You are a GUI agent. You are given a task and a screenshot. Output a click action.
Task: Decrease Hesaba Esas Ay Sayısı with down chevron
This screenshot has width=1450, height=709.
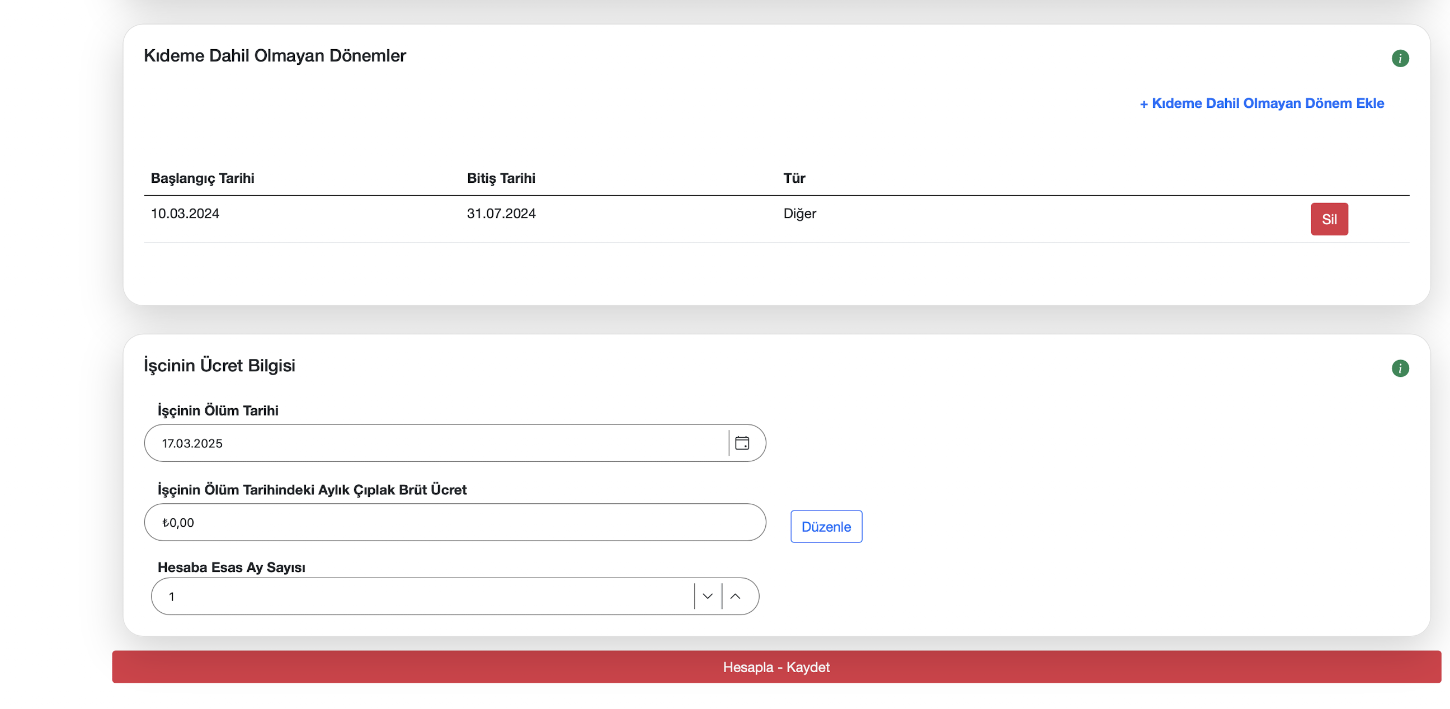(708, 597)
